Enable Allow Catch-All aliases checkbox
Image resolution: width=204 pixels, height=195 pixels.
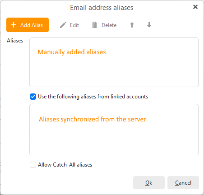pyautogui.click(x=33, y=165)
